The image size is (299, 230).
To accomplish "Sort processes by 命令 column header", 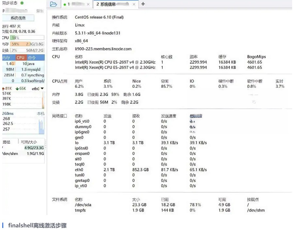I will (32, 57).
